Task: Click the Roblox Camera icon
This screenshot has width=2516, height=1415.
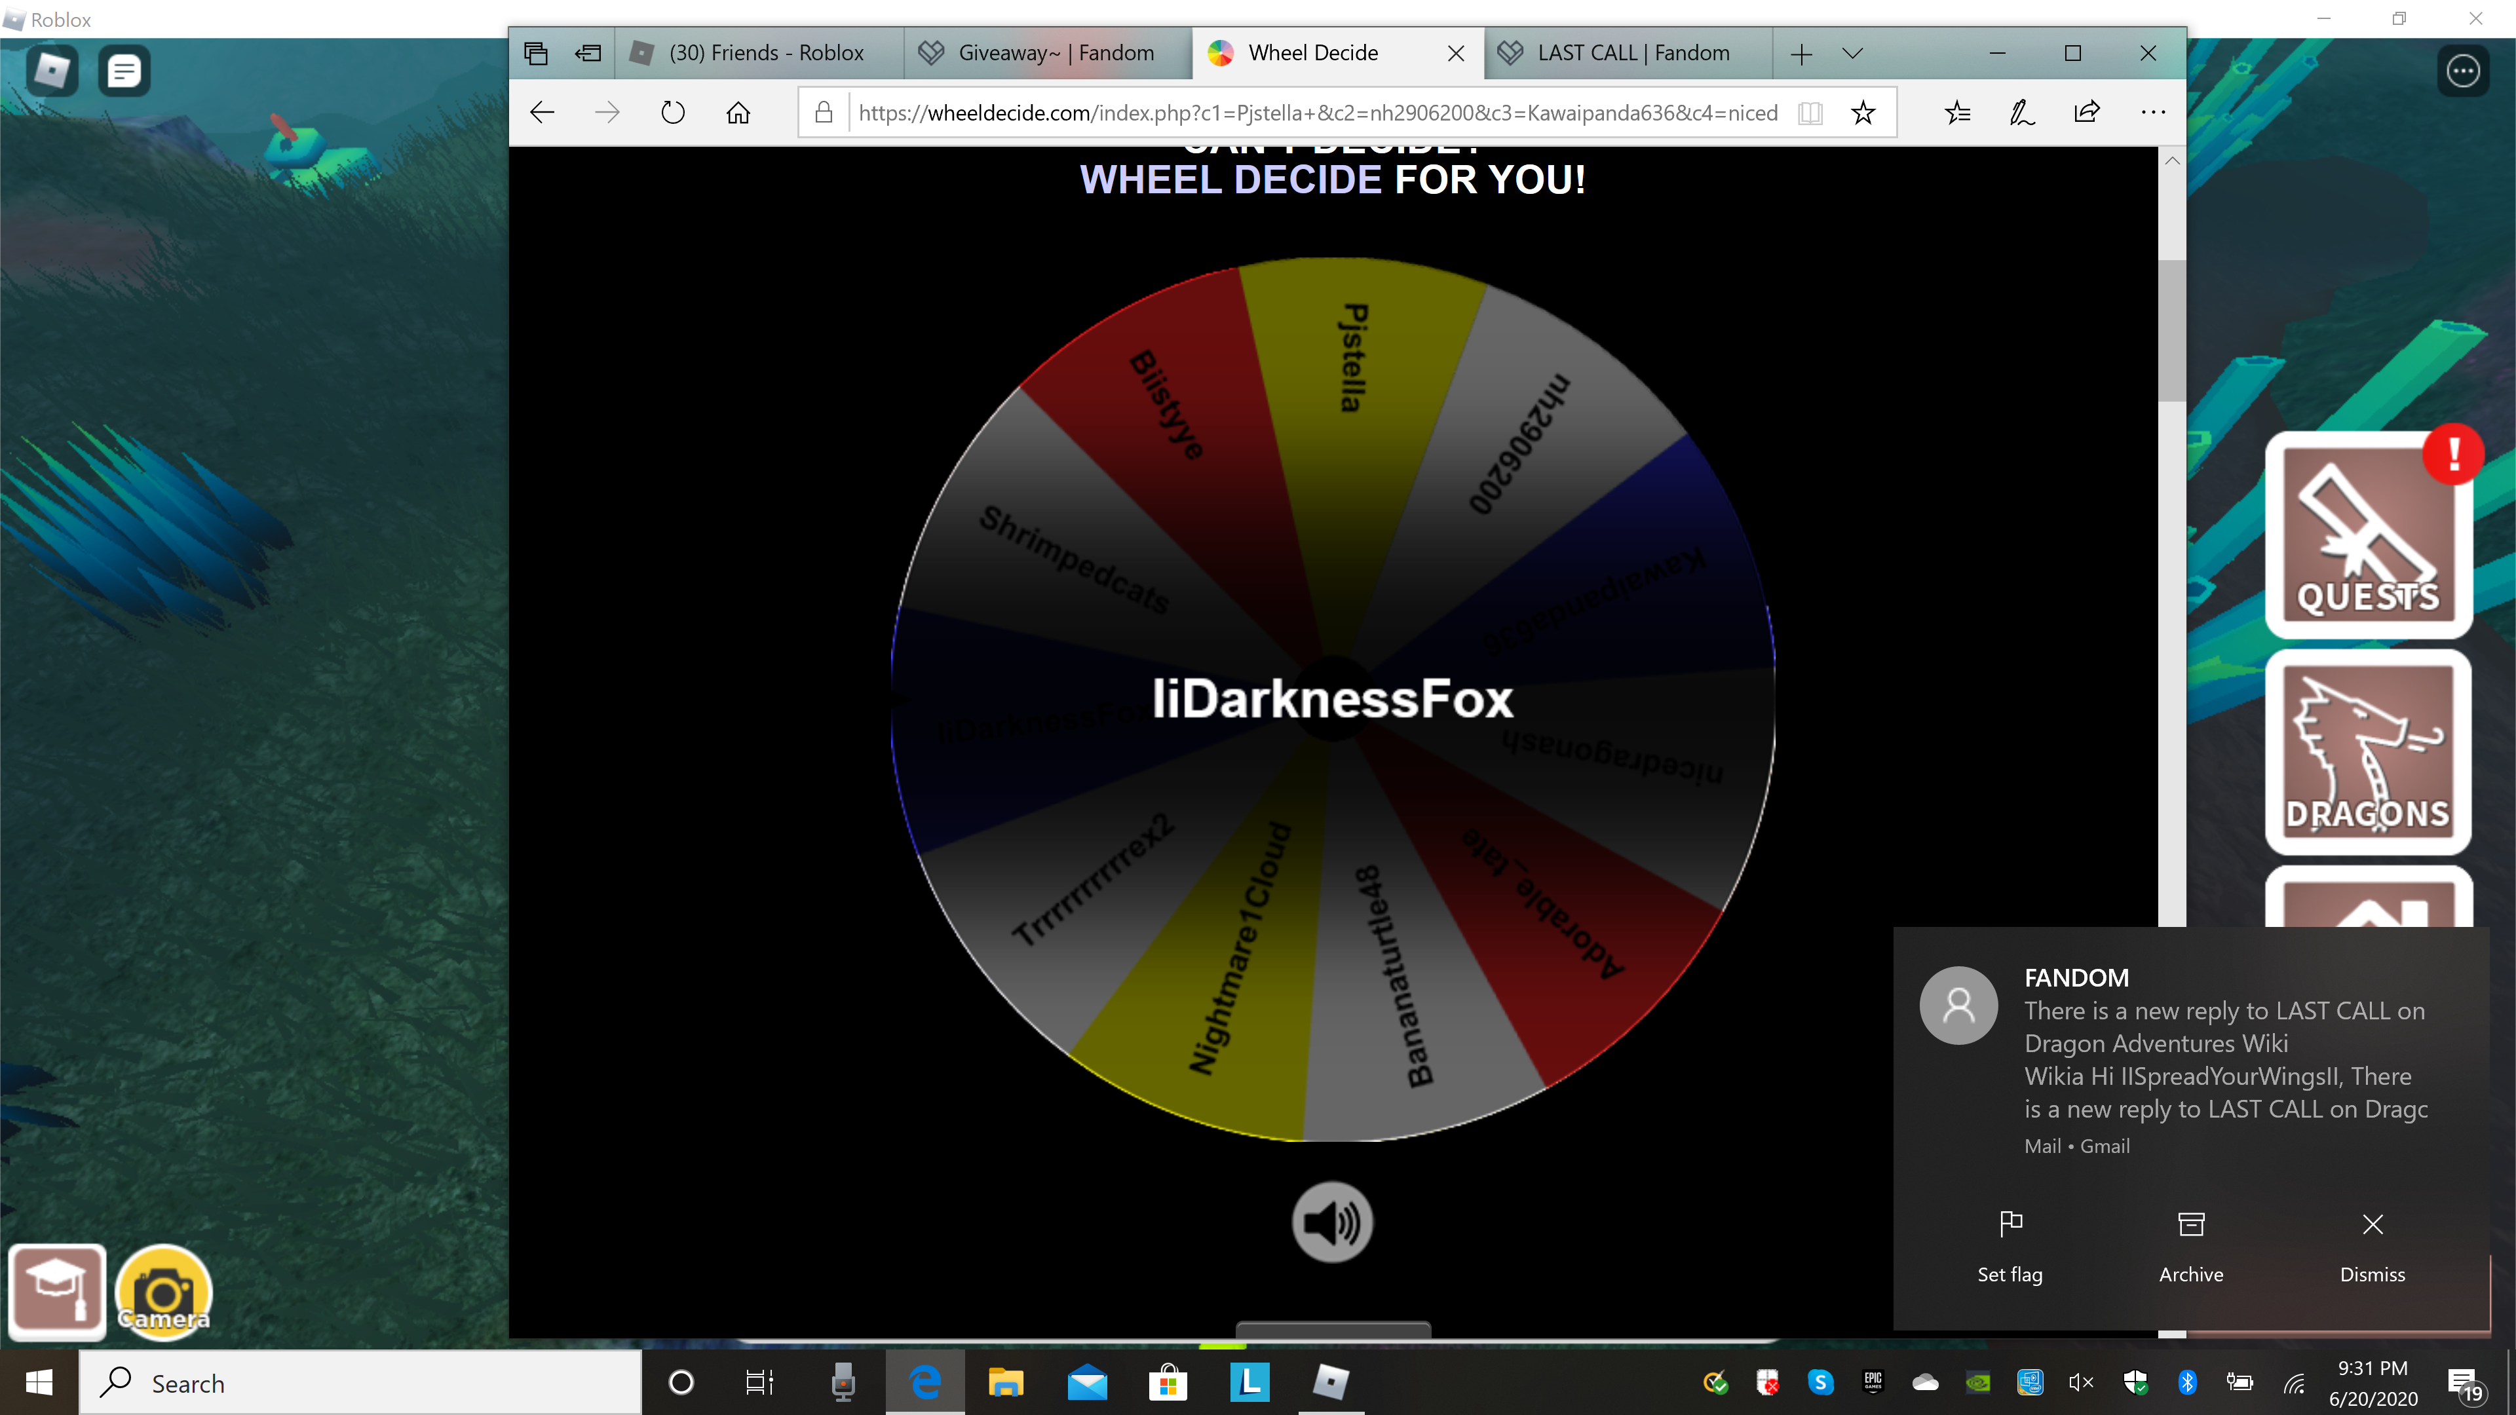Action: [x=163, y=1291]
